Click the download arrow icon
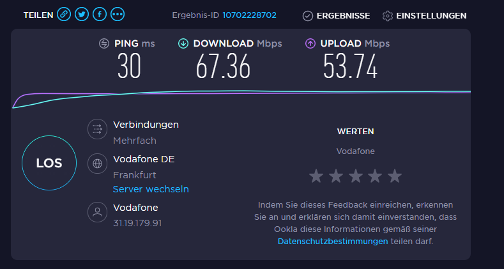 click(183, 43)
